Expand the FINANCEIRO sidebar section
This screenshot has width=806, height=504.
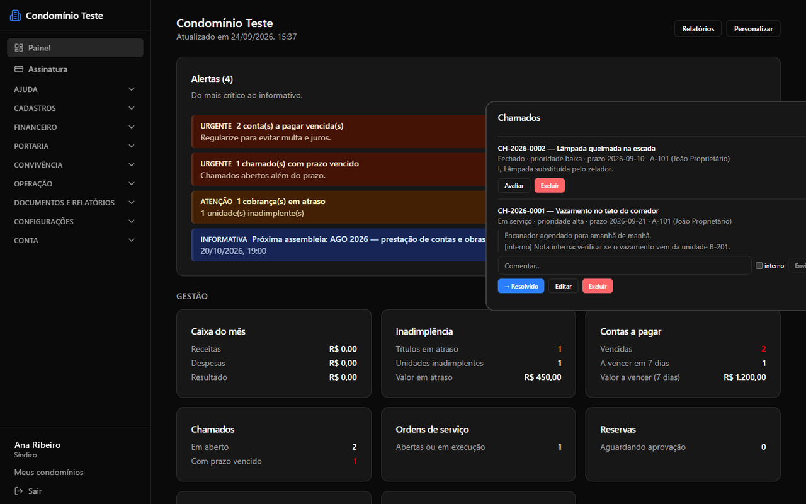(76, 127)
